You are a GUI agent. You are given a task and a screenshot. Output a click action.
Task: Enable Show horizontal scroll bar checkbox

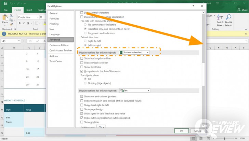click(x=82, y=58)
